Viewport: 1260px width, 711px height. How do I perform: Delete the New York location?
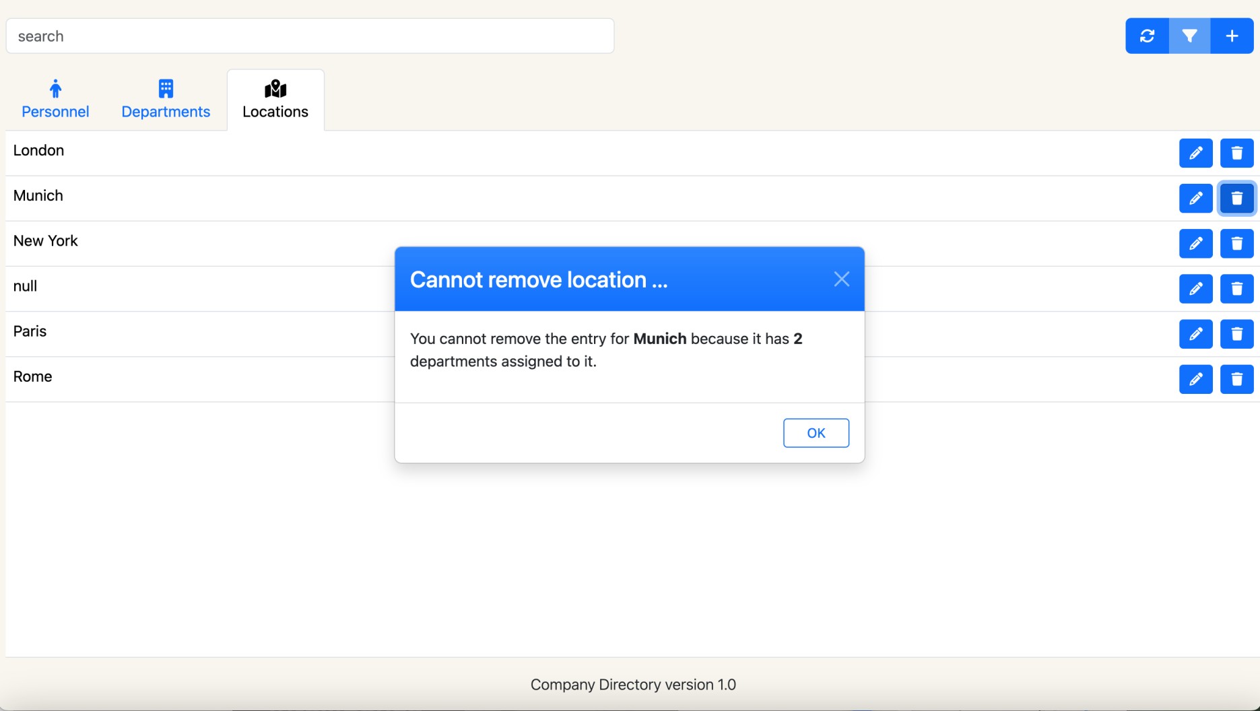(x=1236, y=244)
